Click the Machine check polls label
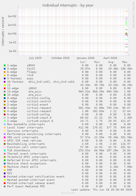Image resolution: width=136 pixels, height=196 pixels. coord(23,167)
